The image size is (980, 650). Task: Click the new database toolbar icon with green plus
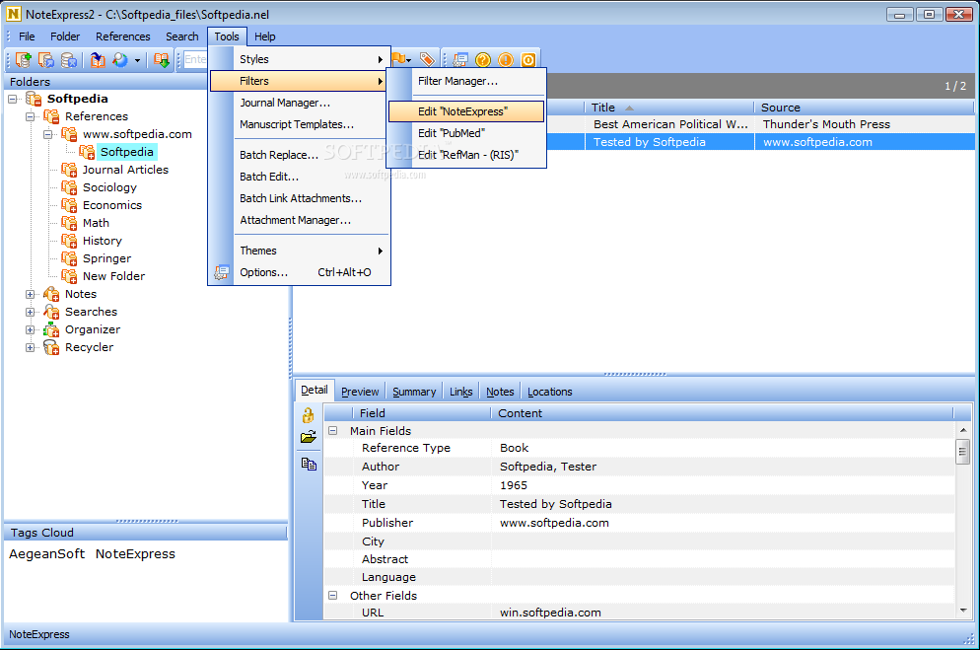coord(23,60)
